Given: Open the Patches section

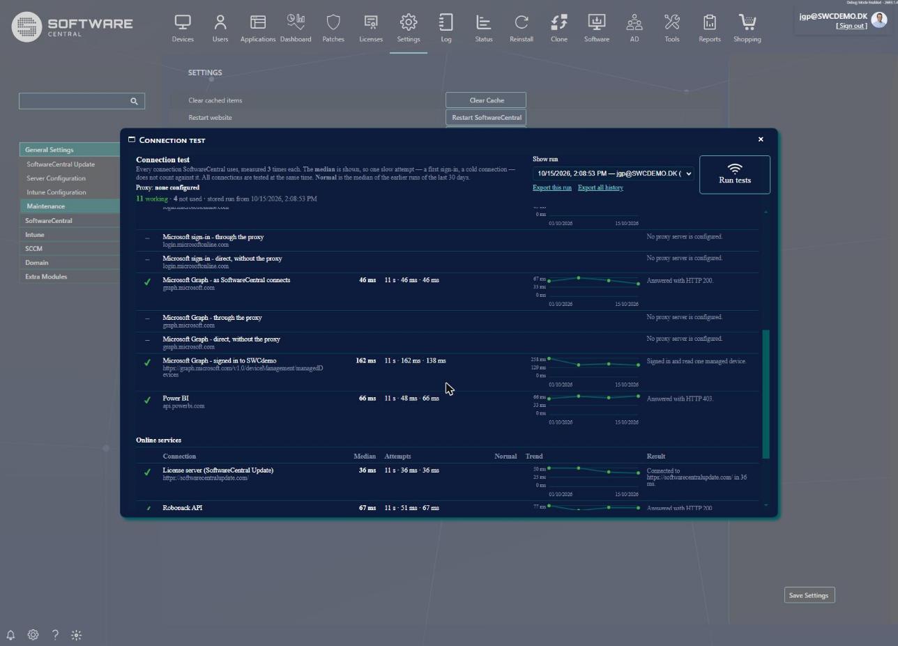Looking at the screenshot, I should 333,29.
